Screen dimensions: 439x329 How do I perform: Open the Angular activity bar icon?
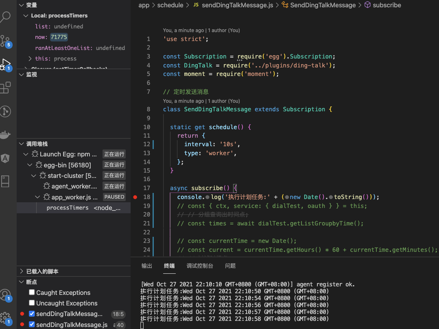(5, 158)
